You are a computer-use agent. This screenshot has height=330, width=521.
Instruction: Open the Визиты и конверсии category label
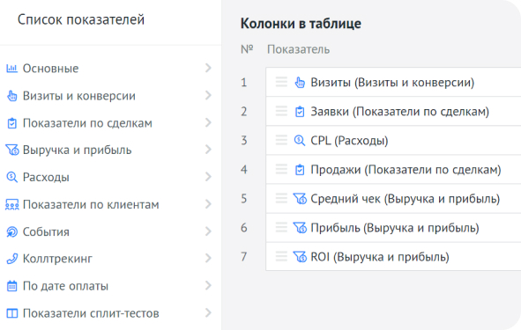tap(79, 96)
